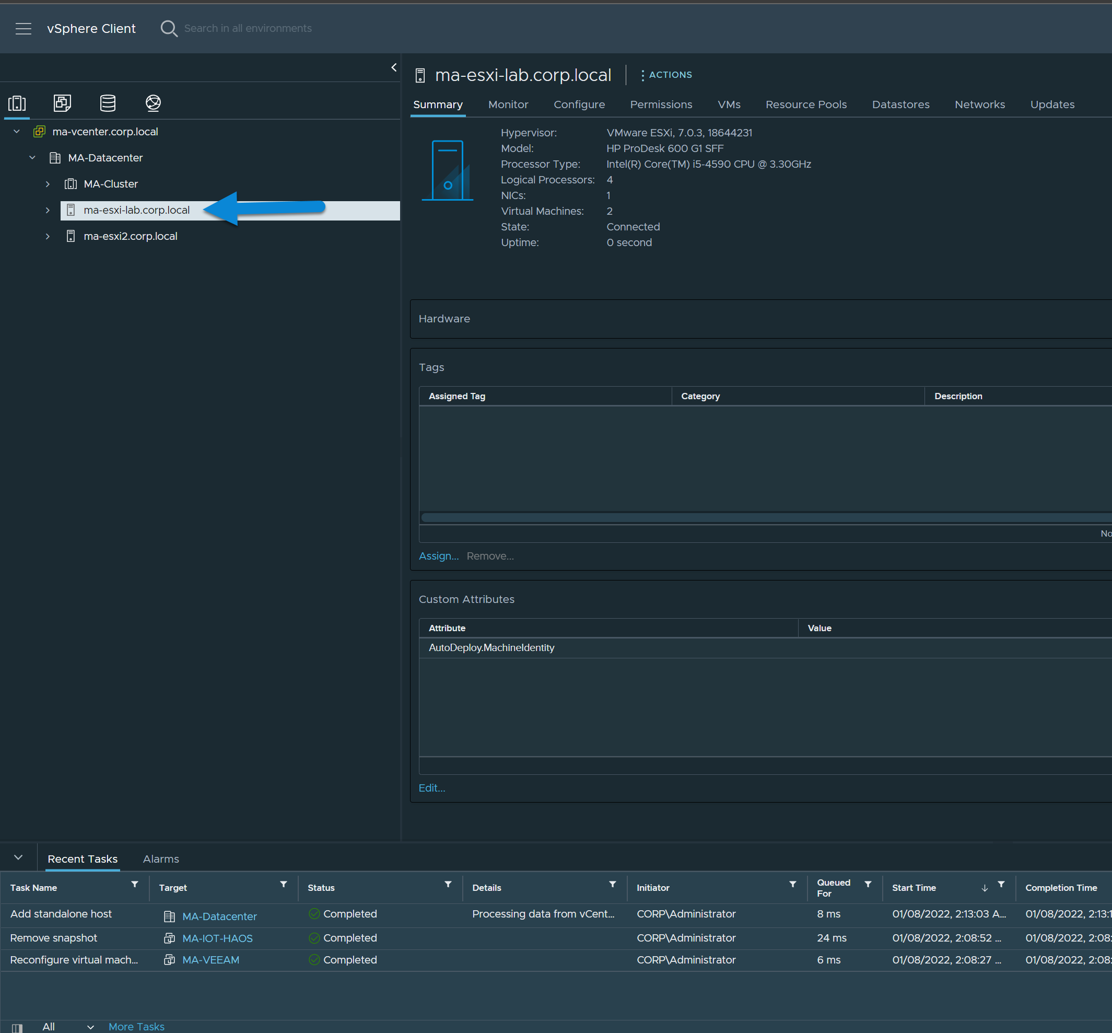
Task: Focus the Search in all environments field
Action: coord(248,29)
